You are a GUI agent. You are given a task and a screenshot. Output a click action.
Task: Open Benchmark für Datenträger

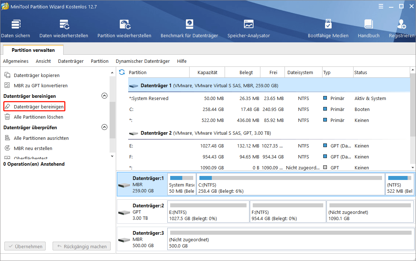point(189,28)
